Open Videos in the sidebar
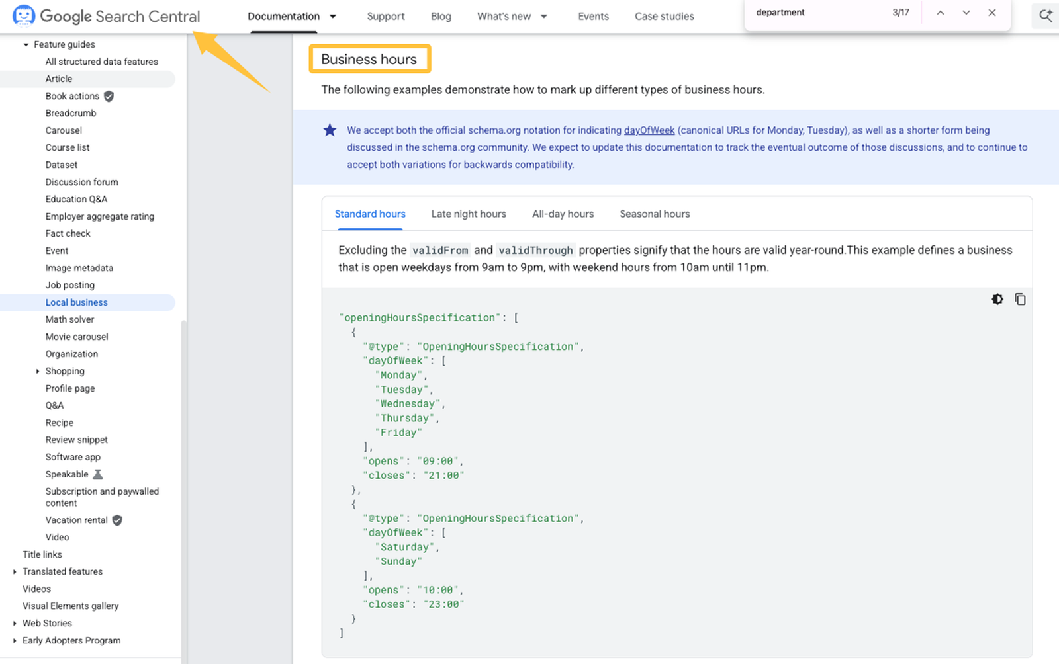1059x664 pixels. point(36,589)
